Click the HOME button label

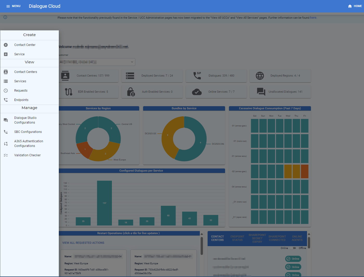point(358,6)
